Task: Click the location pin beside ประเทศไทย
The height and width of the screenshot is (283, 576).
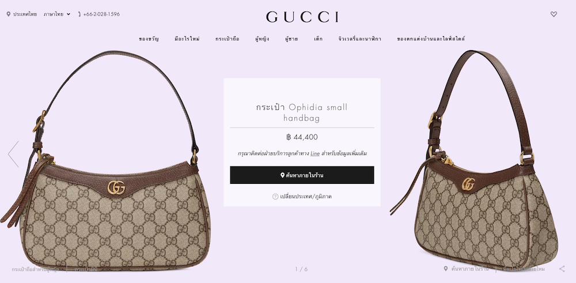Action: coord(9,14)
